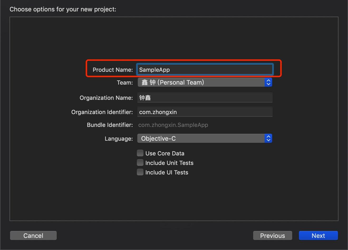Click the "Bundle Identifier:" label

coord(110,125)
